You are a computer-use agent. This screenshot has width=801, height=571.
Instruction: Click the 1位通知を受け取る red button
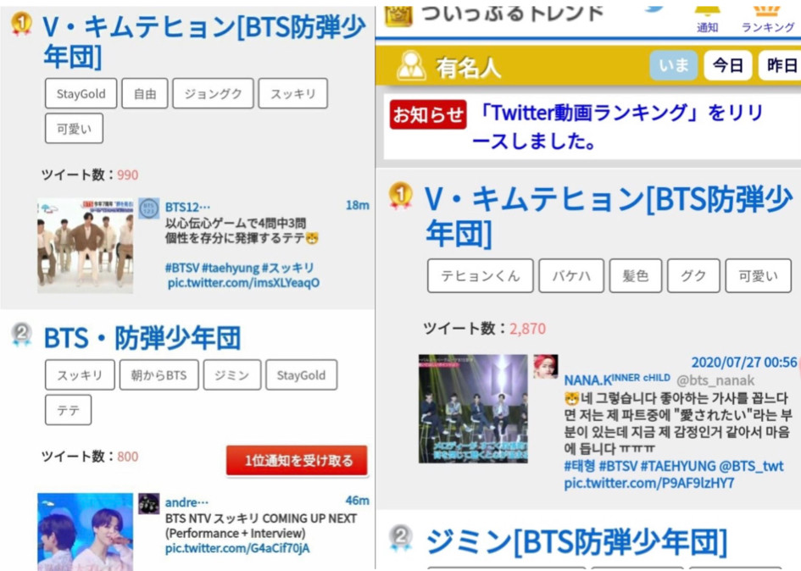click(298, 461)
